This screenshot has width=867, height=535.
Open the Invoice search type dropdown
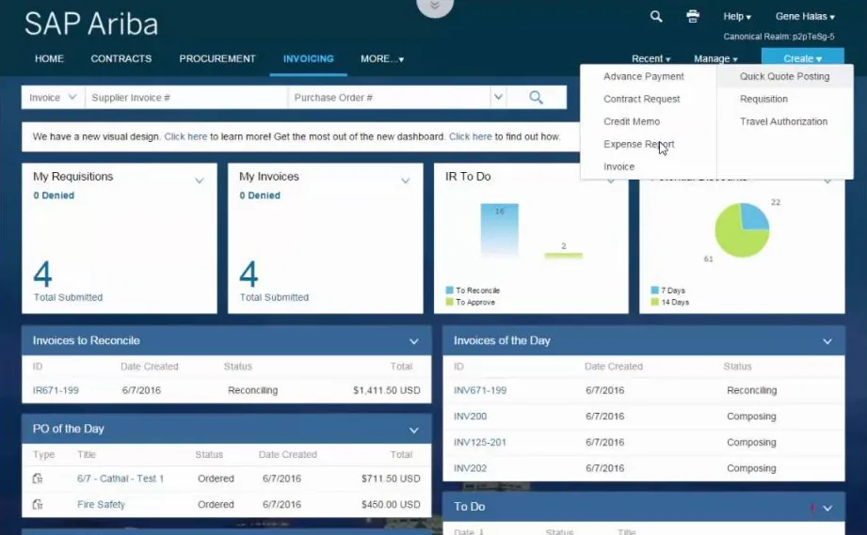tap(53, 98)
